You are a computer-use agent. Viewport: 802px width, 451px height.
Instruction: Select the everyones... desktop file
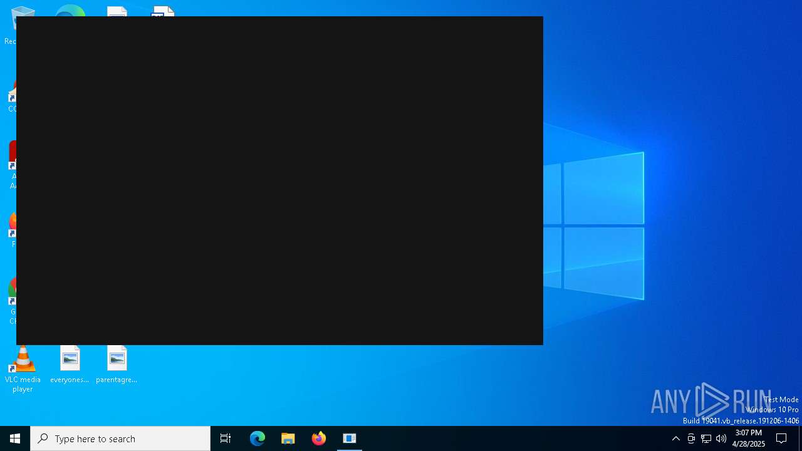pyautogui.click(x=70, y=365)
